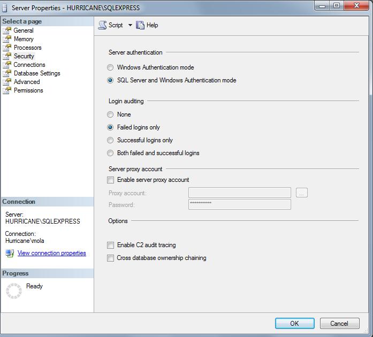373x337 pixels.
Task: Click the Server Properties title bar icon
Action: [x=4, y=8]
